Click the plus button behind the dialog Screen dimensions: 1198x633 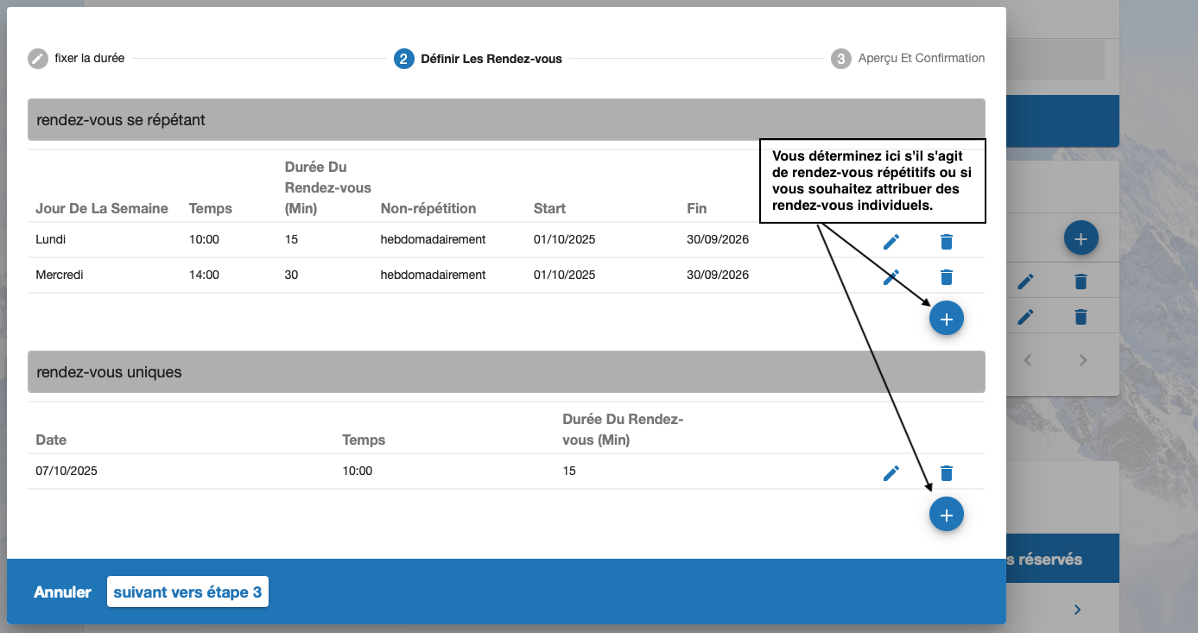click(x=1081, y=237)
